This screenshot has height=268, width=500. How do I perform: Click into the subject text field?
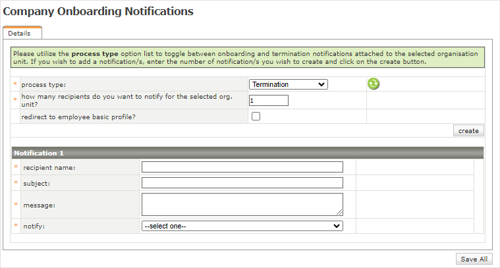pyautogui.click(x=242, y=183)
